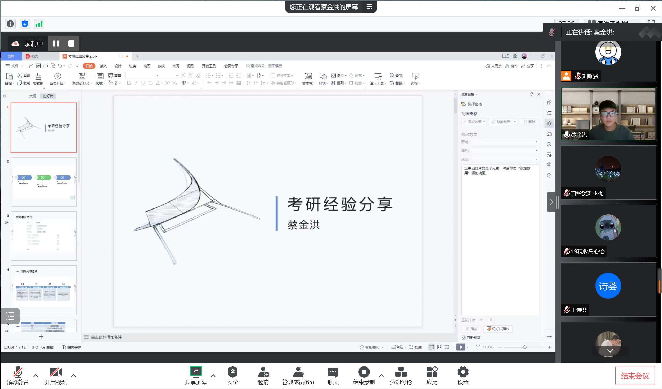Expand audio options arrow beside 解除静音
This screenshot has width=662, height=389.
[x=36, y=375]
